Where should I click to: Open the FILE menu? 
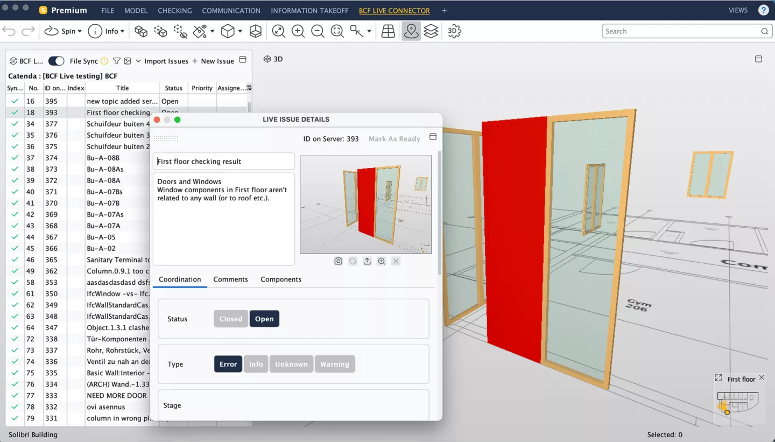(x=108, y=10)
